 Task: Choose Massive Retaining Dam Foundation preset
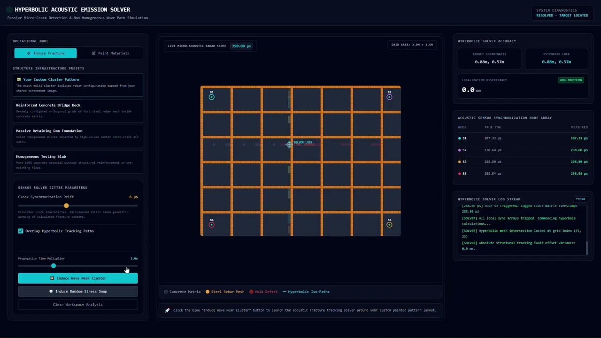[78, 137]
